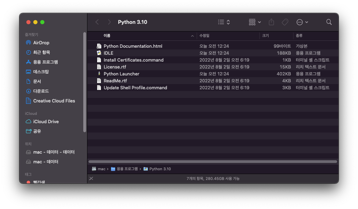Click mac in the path bar
358x209 pixels.
[x=99, y=169]
